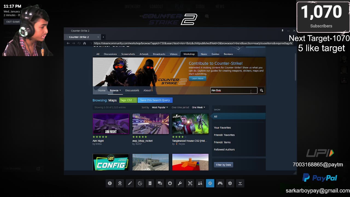Image resolution: width=350 pixels, height=197 pixels.
Task: Open the Friends icon in overlay toolbar
Action: (x=200, y=183)
